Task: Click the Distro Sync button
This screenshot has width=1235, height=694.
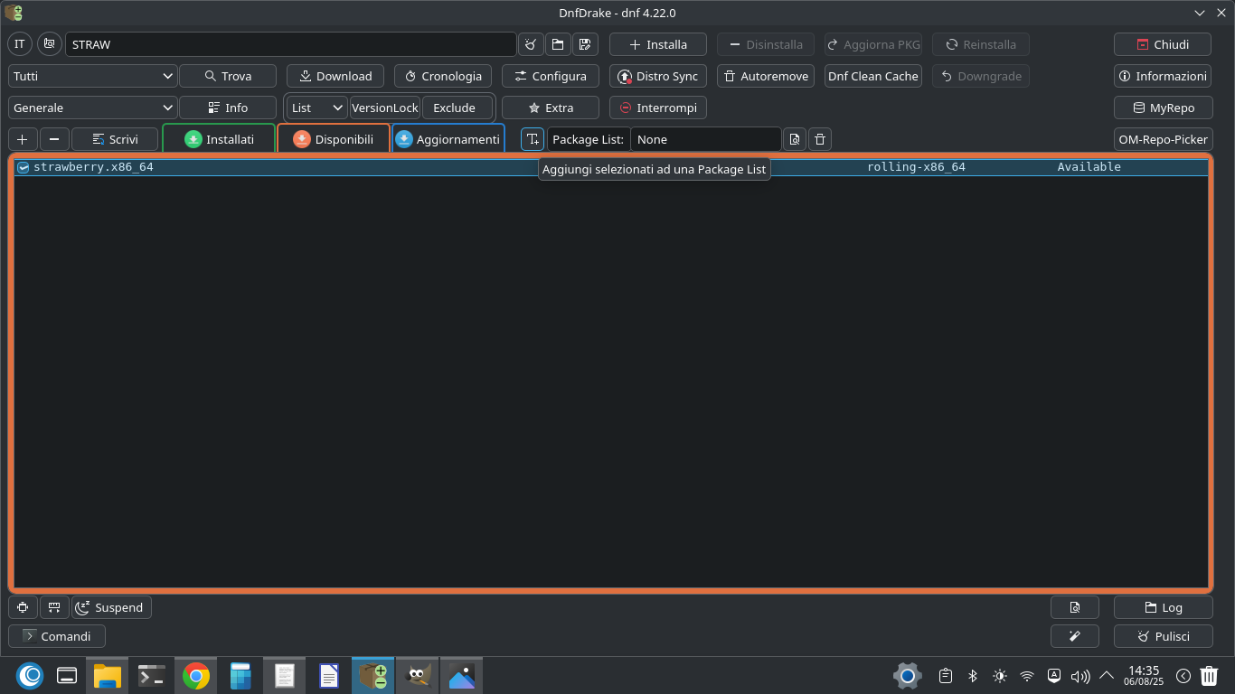Action: (x=657, y=76)
